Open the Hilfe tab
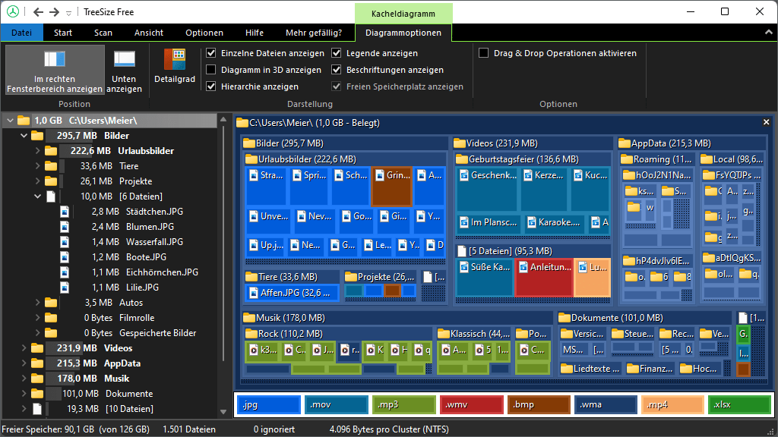The height and width of the screenshot is (437, 778). tap(255, 33)
